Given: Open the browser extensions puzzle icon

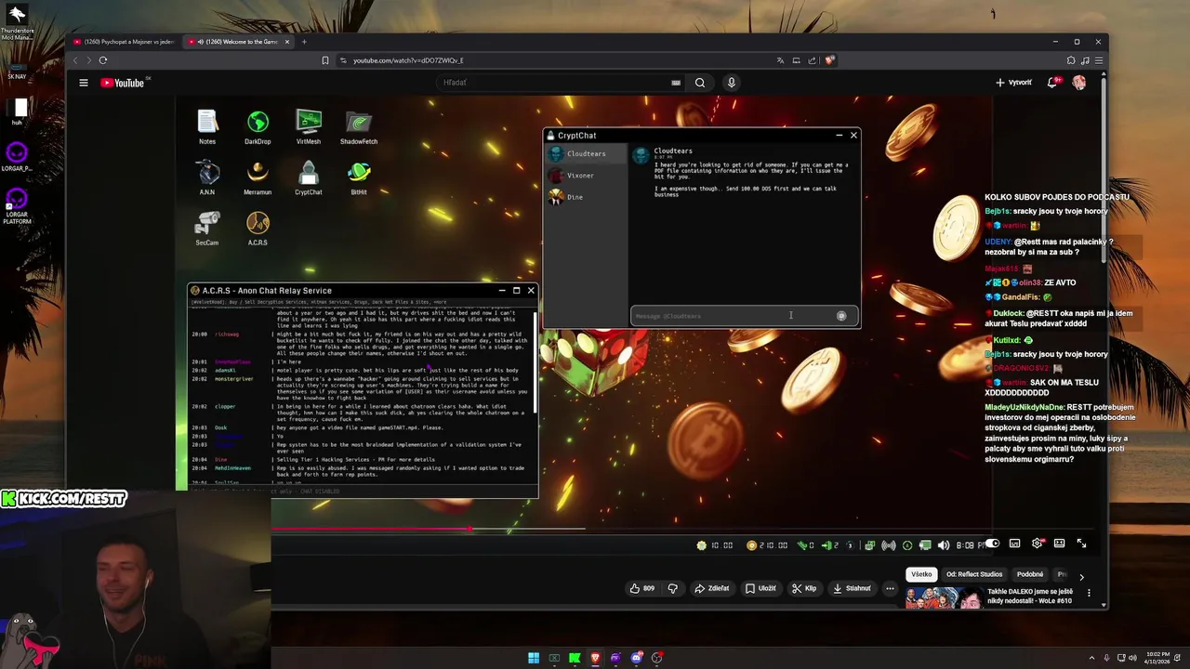Looking at the screenshot, I should click(1071, 60).
